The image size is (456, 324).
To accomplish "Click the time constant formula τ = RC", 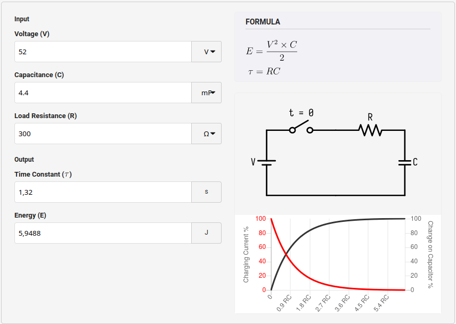I will [264, 72].
